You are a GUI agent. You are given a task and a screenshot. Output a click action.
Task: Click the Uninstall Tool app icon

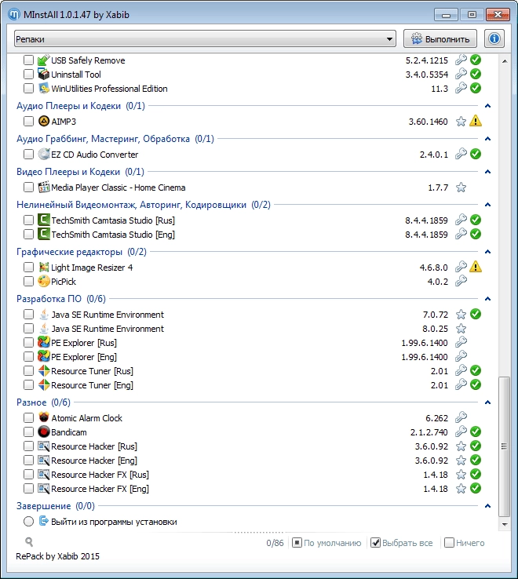click(44, 75)
